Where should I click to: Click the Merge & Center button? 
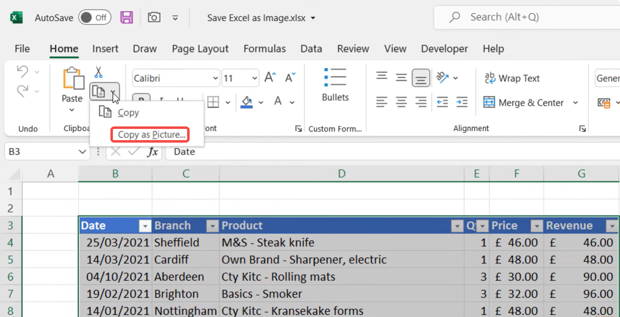(x=524, y=102)
